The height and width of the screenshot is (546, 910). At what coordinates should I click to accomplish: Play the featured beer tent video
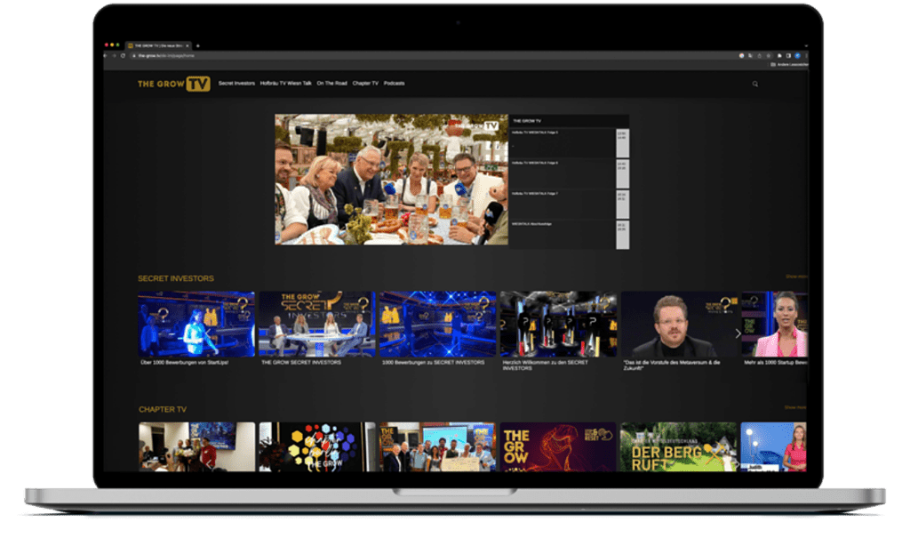391,179
